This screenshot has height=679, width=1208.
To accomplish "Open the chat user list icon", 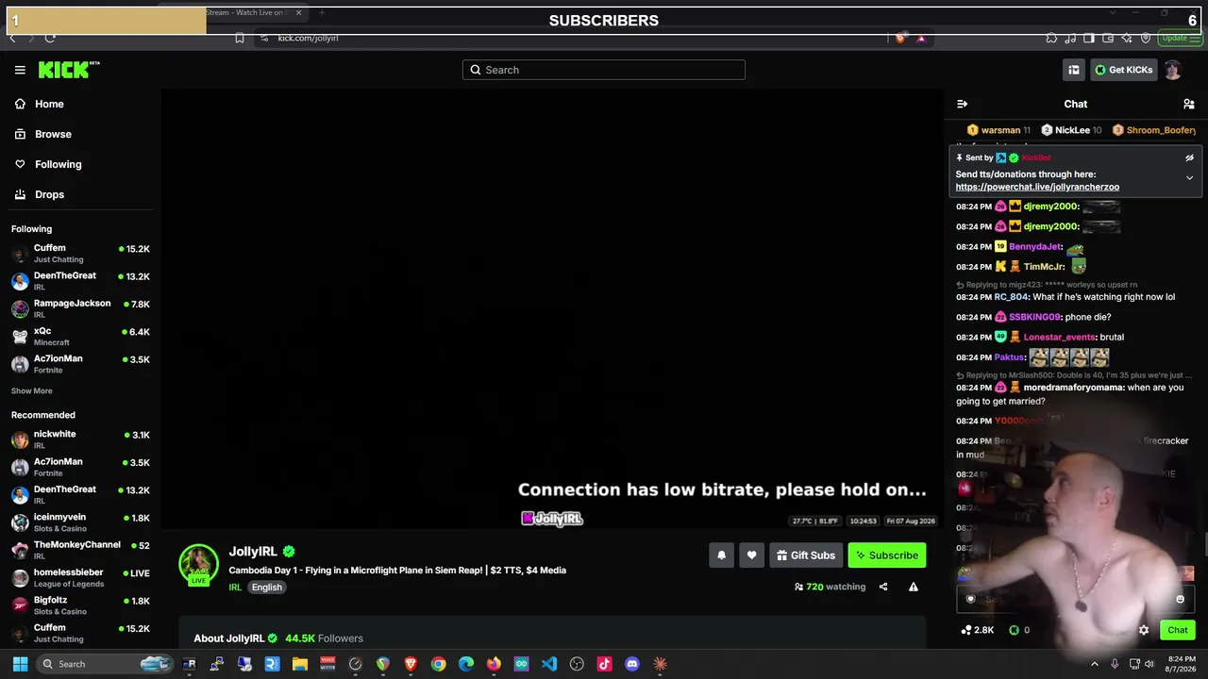I will point(1189,104).
